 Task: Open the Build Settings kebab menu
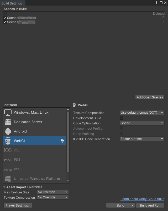(x=156, y=3)
